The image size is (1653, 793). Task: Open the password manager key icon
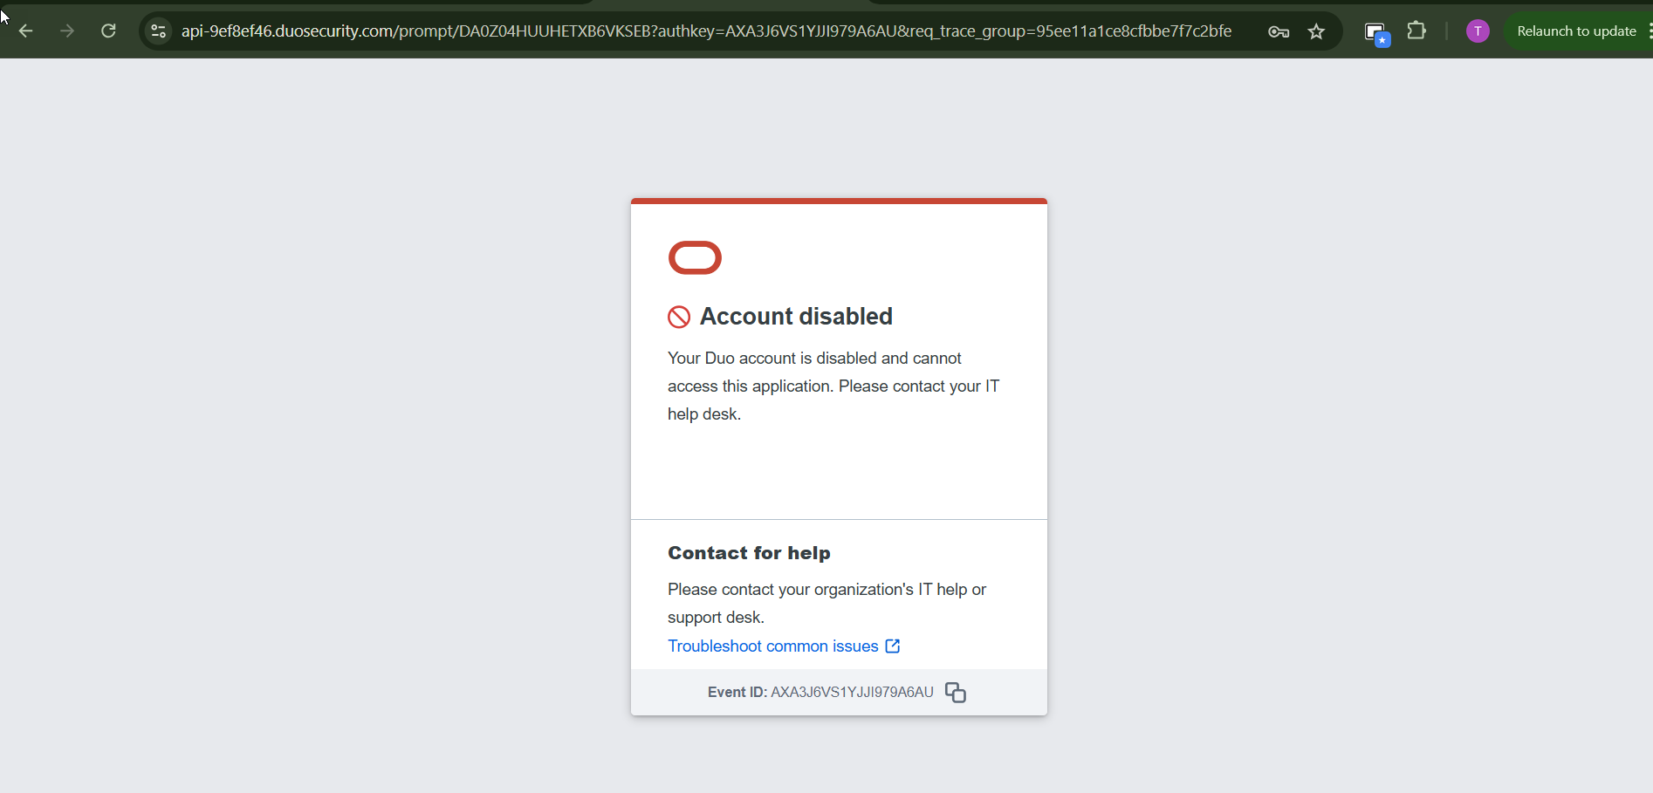[1279, 31]
